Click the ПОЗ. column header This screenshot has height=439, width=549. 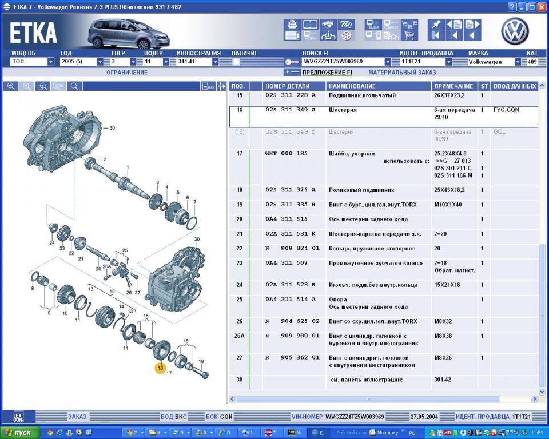point(238,86)
